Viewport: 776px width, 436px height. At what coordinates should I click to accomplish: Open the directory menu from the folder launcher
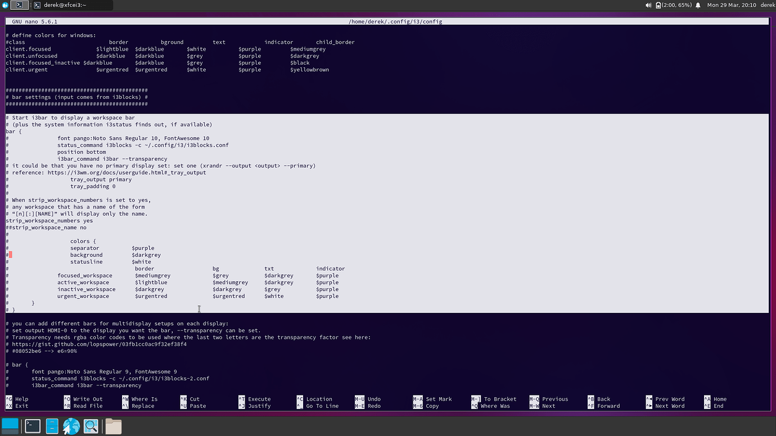[x=113, y=426]
